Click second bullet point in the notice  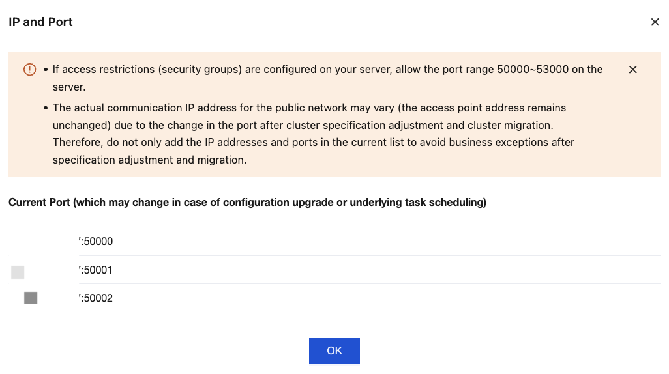point(46,108)
